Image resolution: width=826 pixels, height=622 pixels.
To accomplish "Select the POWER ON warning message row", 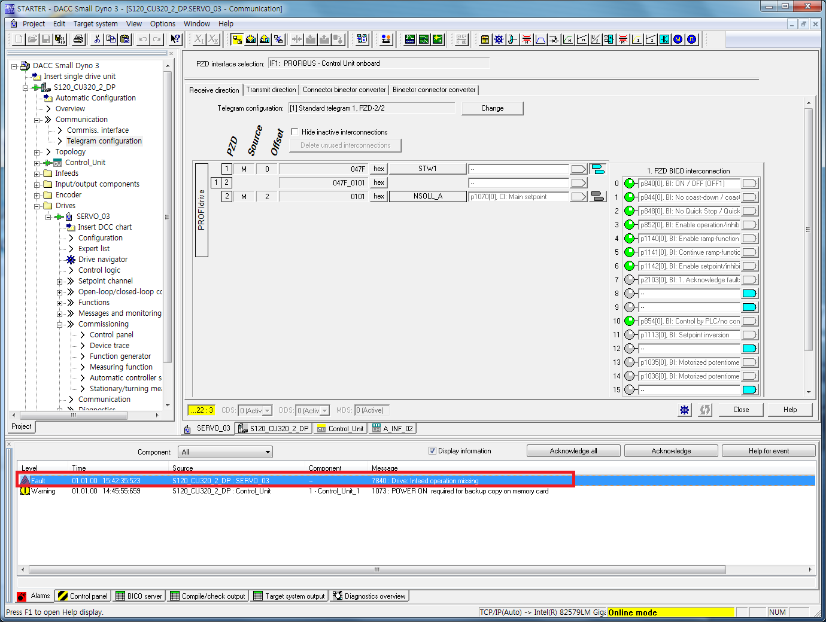I will (x=416, y=491).
